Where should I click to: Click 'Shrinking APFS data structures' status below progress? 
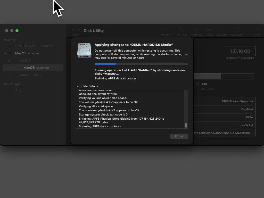[115, 78]
